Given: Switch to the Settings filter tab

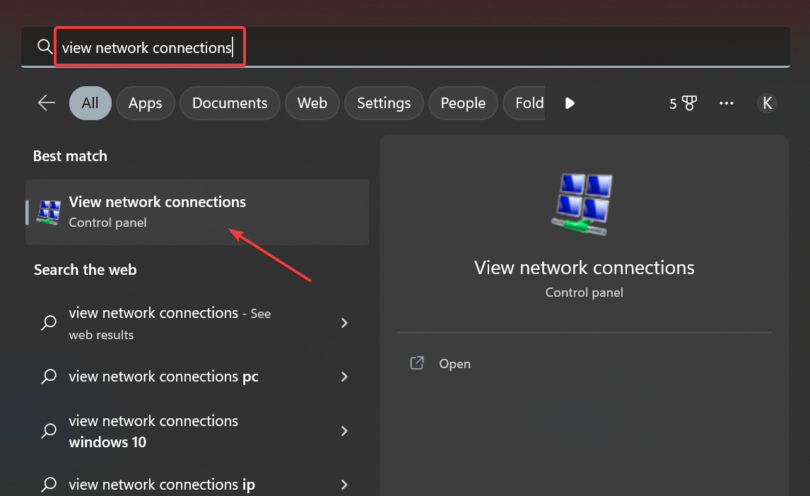Looking at the screenshot, I should [384, 102].
